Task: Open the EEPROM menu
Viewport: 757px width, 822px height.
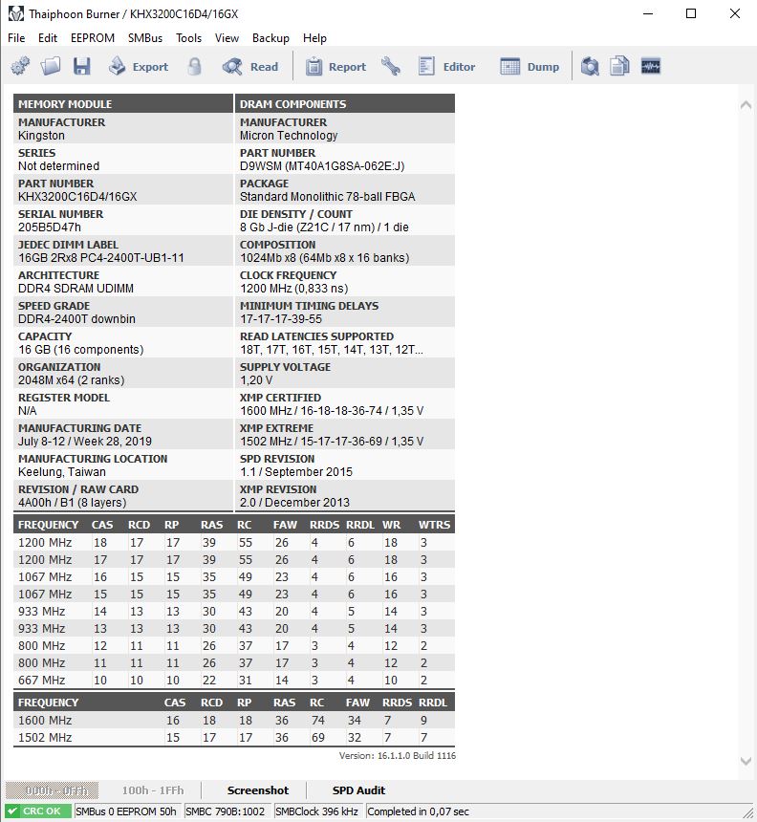Action: (93, 38)
